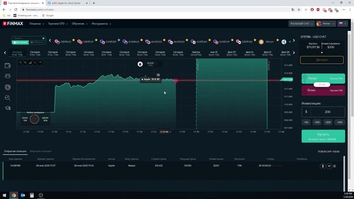This screenshot has height=199, width=354.
Task: Select the EUR/CAD asset
Action: coord(199,42)
